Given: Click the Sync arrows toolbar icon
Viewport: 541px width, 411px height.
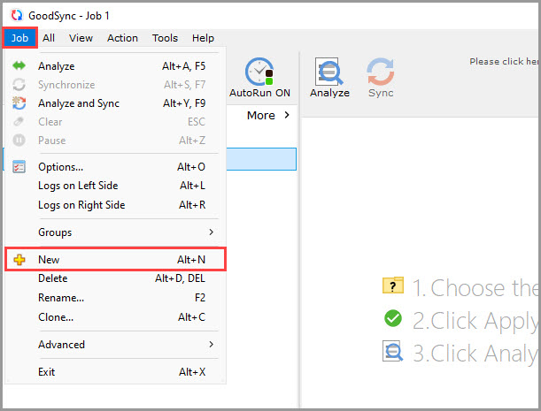Looking at the screenshot, I should [381, 72].
